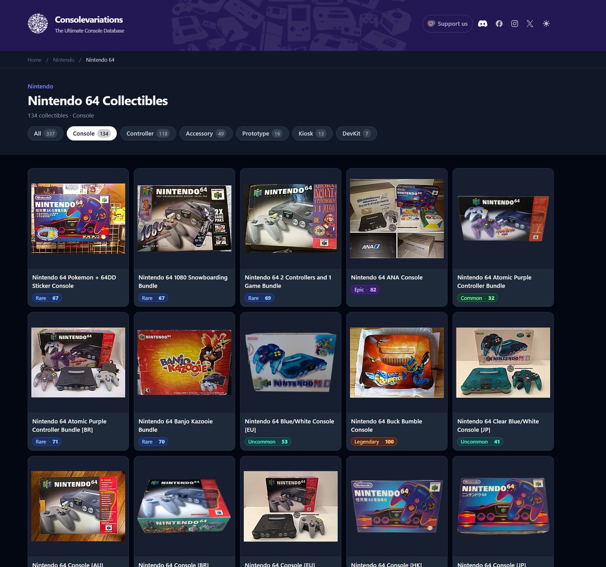Open the Nintendo breadcrumb link
Image resolution: width=606 pixels, height=567 pixels.
click(x=64, y=60)
